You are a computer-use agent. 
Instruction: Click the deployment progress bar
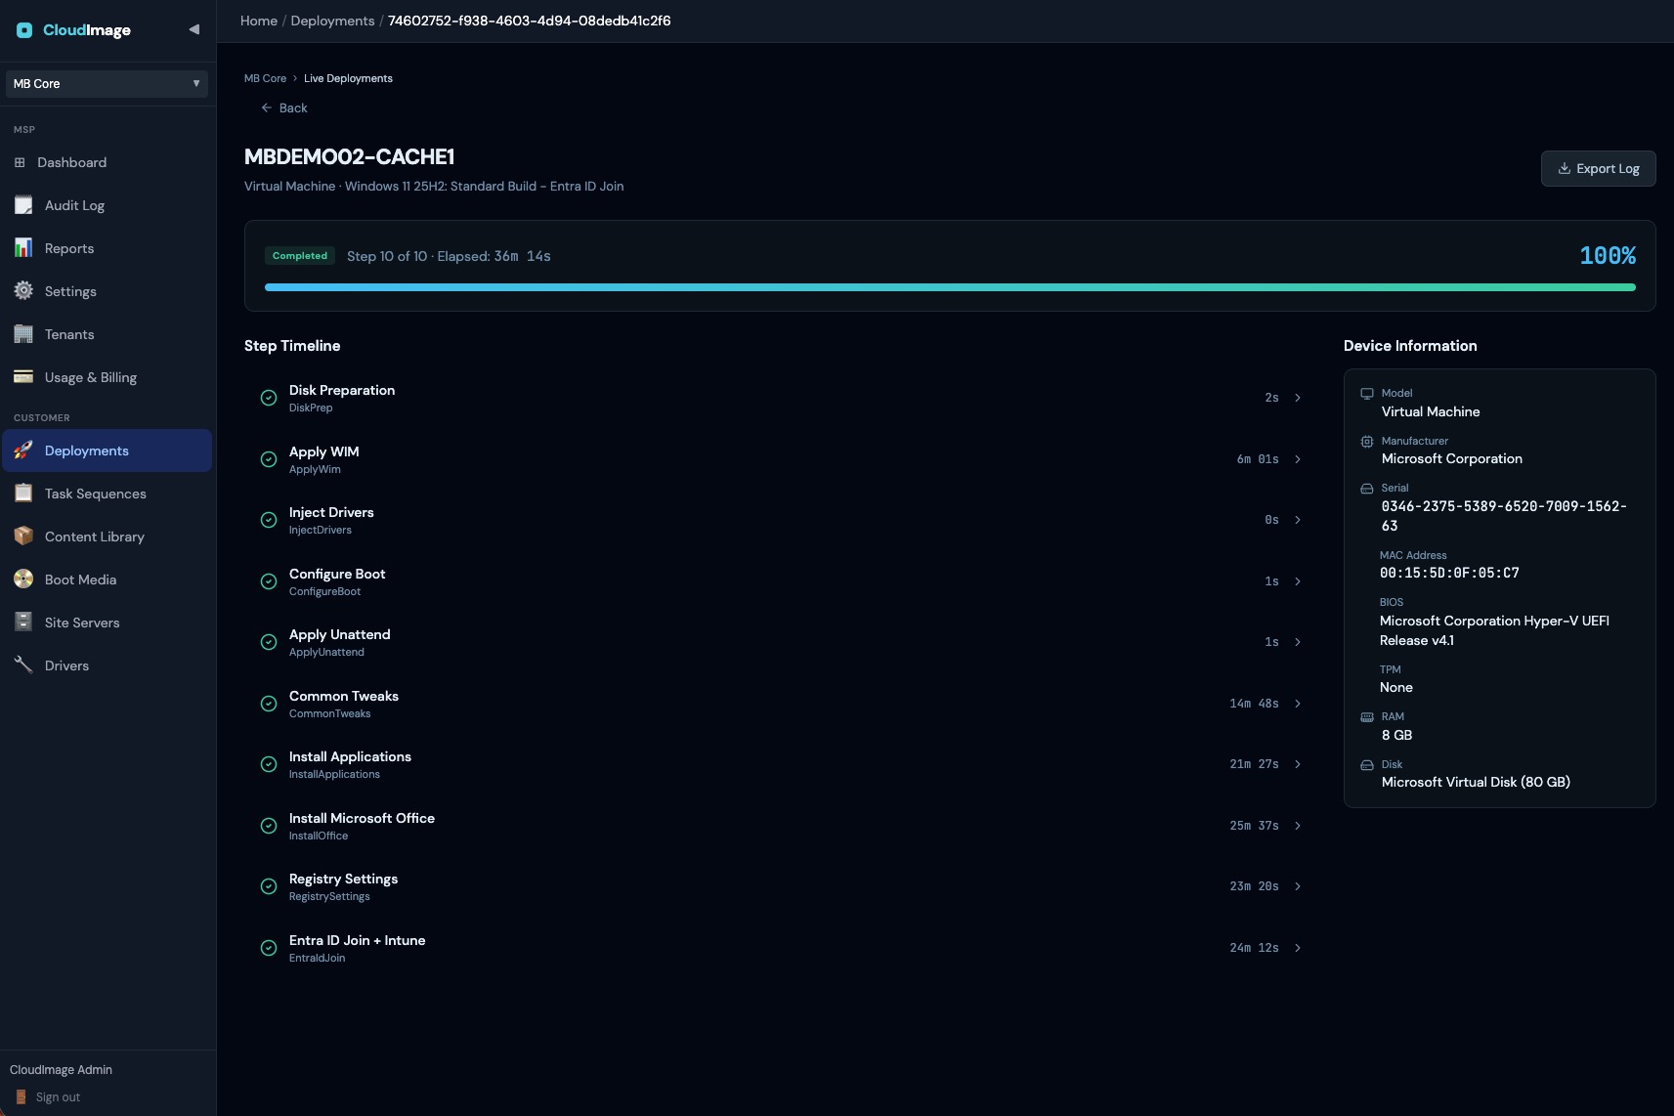(x=950, y=287)
